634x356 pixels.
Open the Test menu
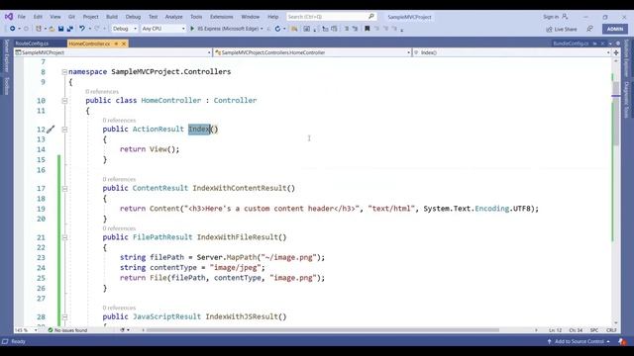[154, 17]
